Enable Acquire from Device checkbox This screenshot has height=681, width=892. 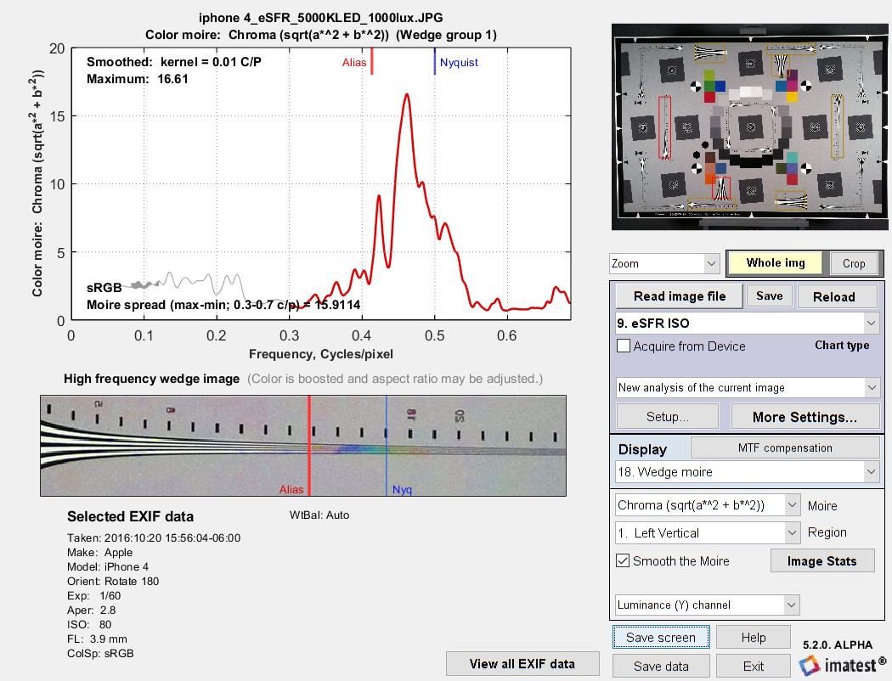(624, 346)
